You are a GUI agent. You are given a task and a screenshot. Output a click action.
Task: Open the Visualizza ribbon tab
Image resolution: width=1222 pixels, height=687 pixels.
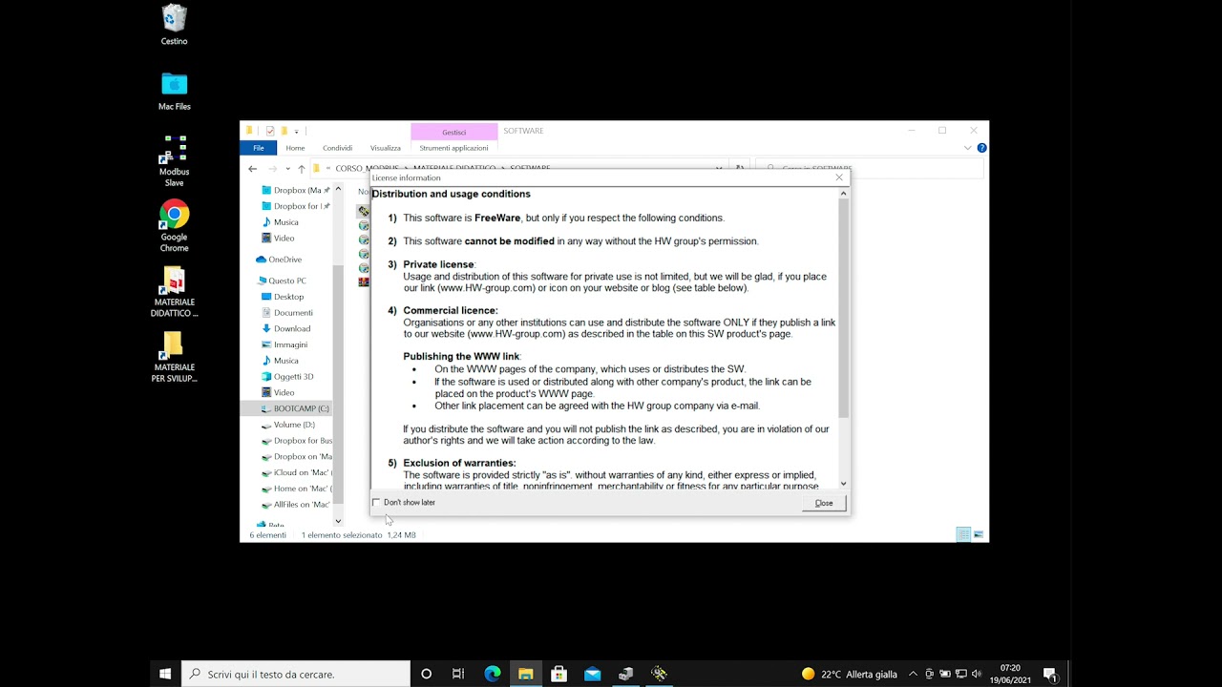click(386, 148)
